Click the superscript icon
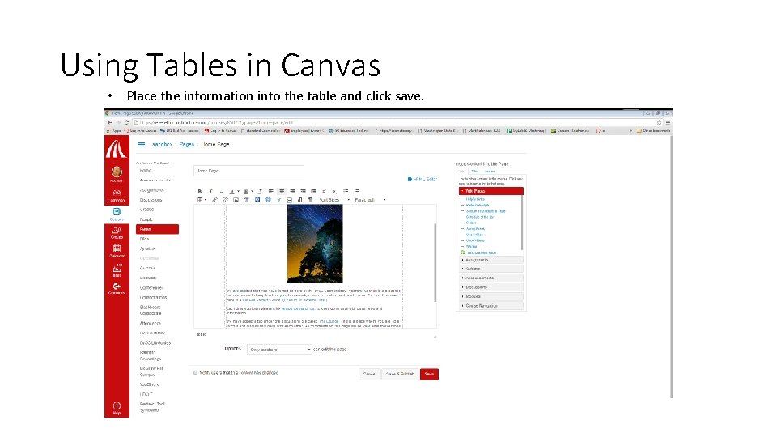Viewport: 777px width, 437px height. coord(324,191)
